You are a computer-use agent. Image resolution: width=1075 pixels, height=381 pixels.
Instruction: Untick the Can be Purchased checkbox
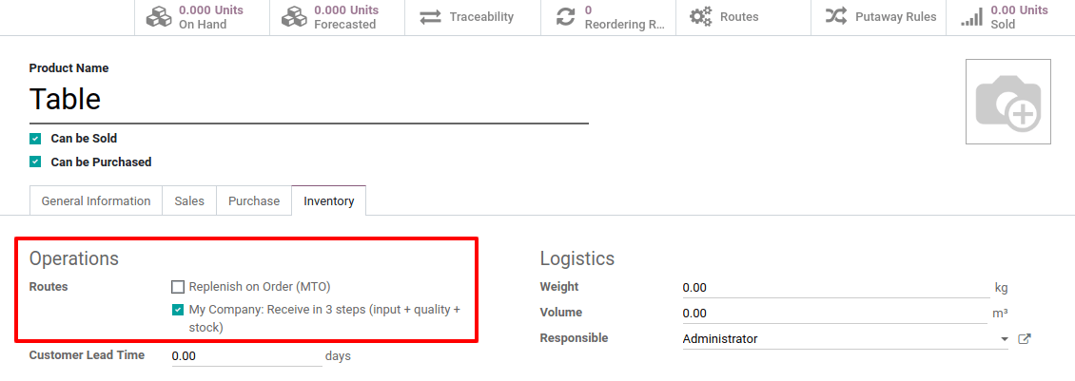point(35,162)
